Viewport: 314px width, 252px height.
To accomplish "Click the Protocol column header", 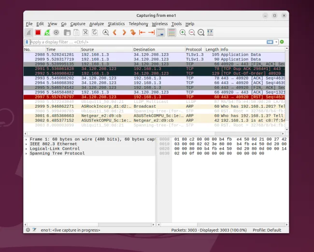I will 194,49.
